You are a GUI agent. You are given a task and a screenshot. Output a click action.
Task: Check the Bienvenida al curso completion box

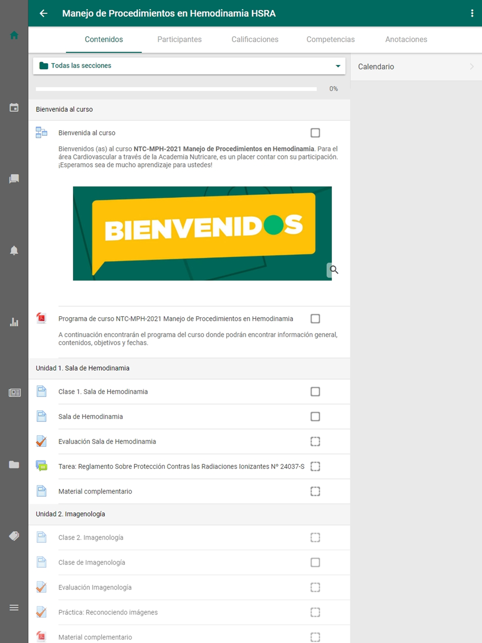[315, 133]
